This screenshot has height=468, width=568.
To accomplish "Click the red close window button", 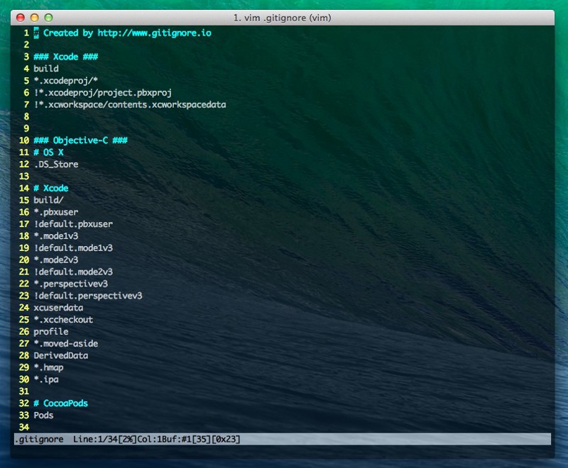I will click(x=21, y=17).
